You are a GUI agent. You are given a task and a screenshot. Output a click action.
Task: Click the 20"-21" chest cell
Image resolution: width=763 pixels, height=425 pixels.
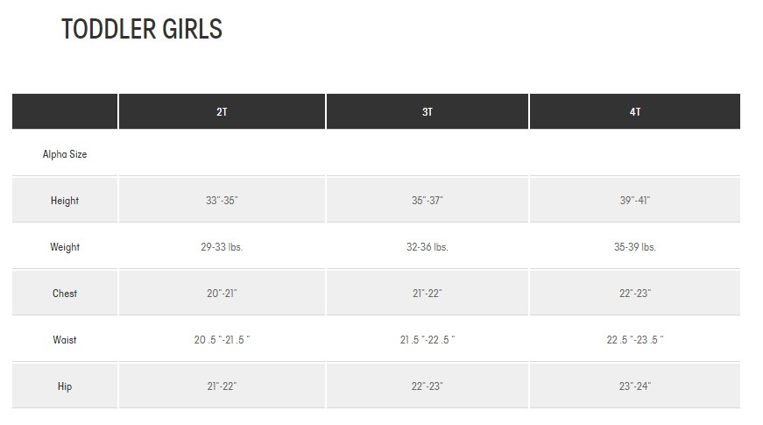click(222, 294)
